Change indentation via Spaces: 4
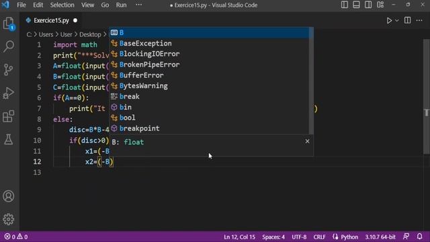 click(x=273, y=237)
